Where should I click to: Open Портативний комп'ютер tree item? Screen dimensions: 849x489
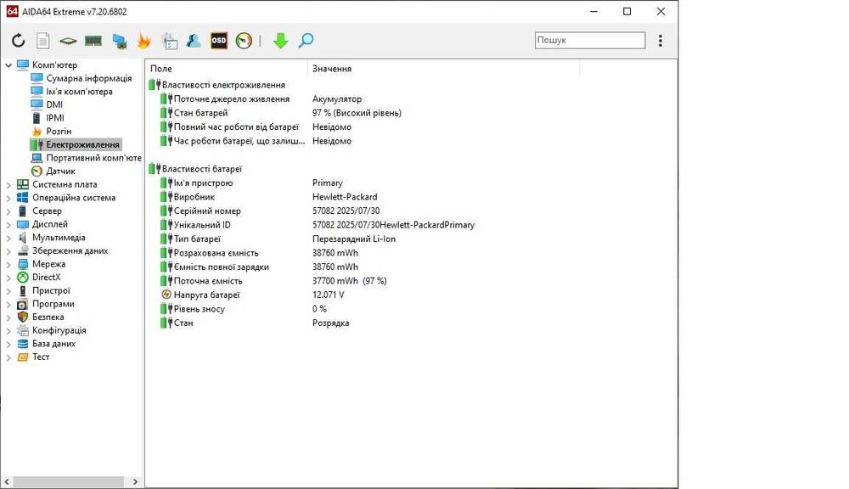(93, 158)
